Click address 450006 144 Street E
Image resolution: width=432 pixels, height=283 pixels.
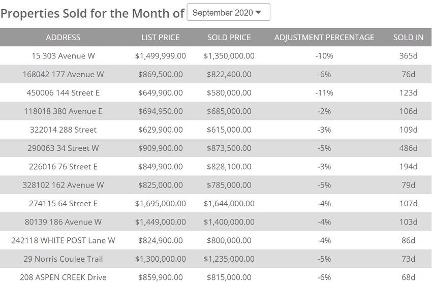(63, 92)
